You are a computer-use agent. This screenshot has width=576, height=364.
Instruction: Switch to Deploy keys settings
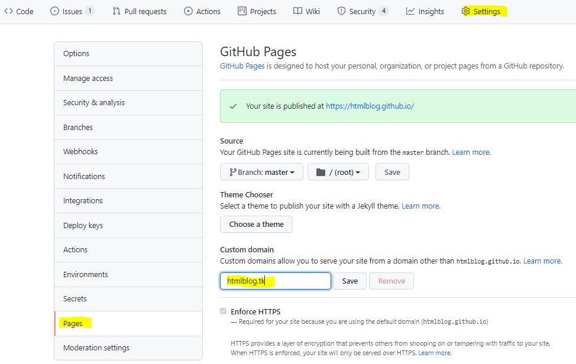(83, 225)
